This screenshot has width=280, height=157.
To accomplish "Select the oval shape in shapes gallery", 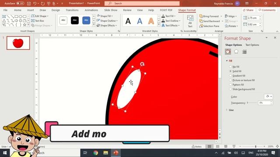I will coord(21,17).
